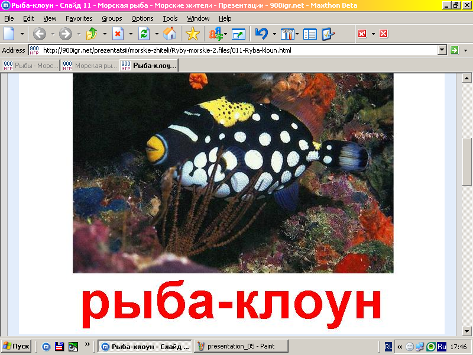The width and height of the screenshot is (473, 355).
Task: Reload the page with the Refresh icon
Action: (x=144, y=34)
